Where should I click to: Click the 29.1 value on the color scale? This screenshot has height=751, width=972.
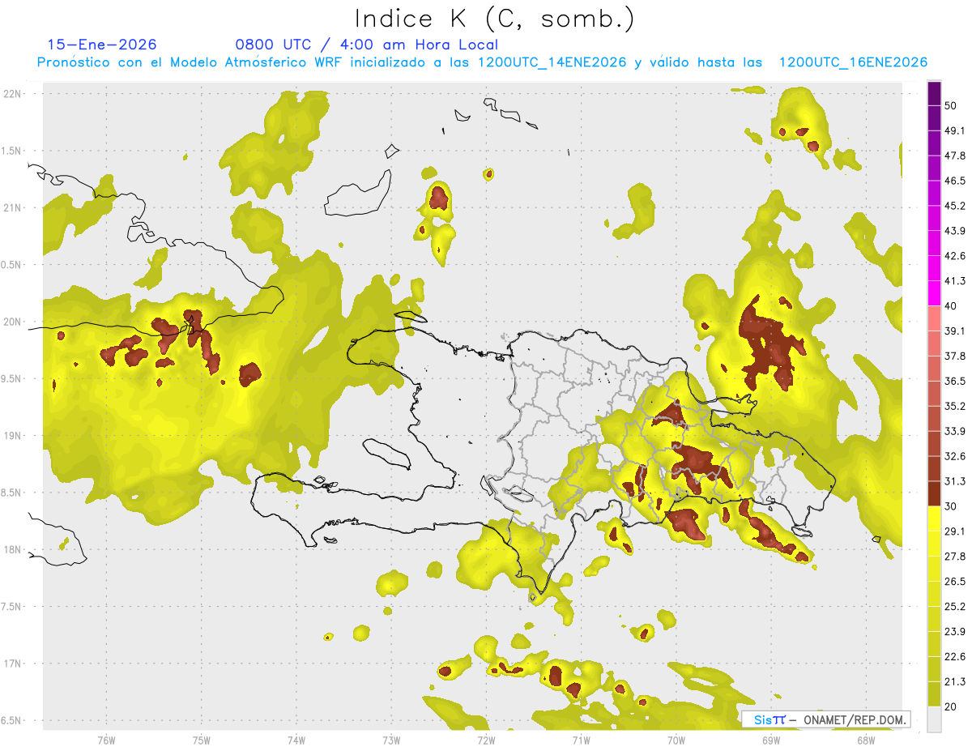coord(955,531)
